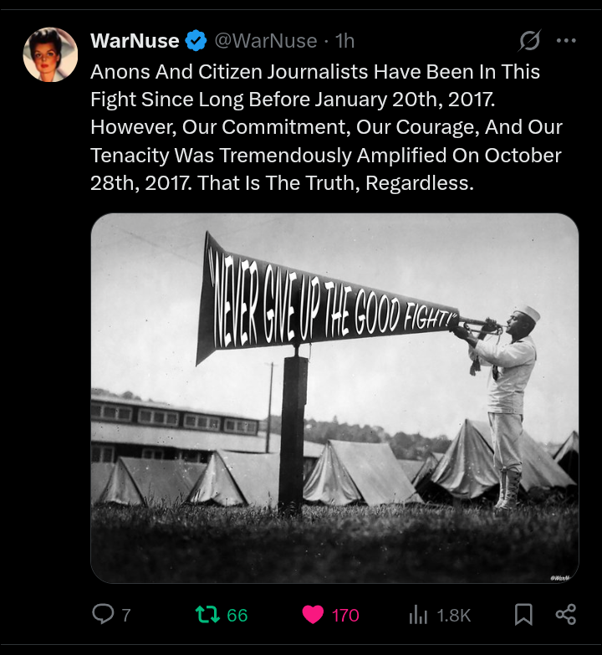The width and height of the screenshot is (602, 655).
Task: Open the three-dot more options menu
Action: tap(566, 40)
